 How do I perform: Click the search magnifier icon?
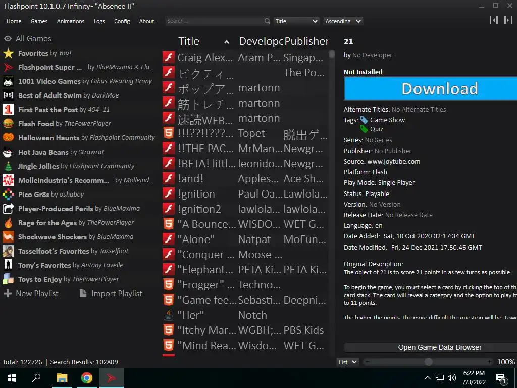coord(267,21)
